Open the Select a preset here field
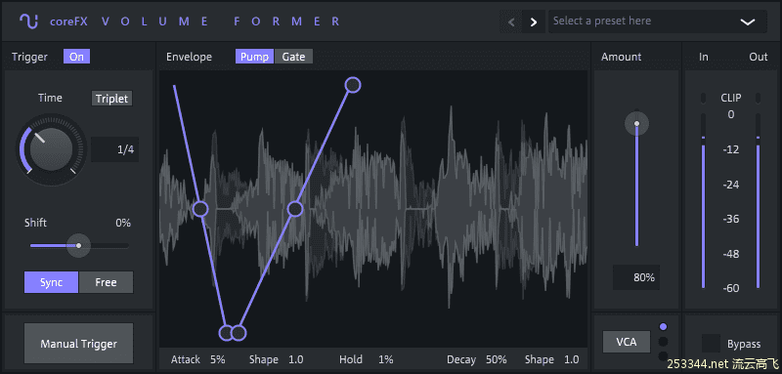 pyautogui.click(x=658, y=21)
